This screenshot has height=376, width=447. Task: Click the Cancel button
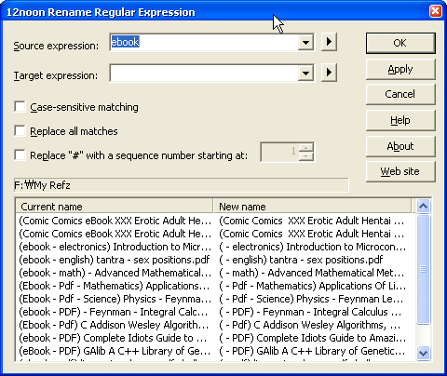tap(400, 94)
